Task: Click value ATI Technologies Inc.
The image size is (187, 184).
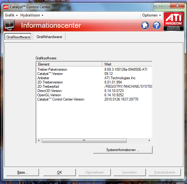Action: coord(120,78)
